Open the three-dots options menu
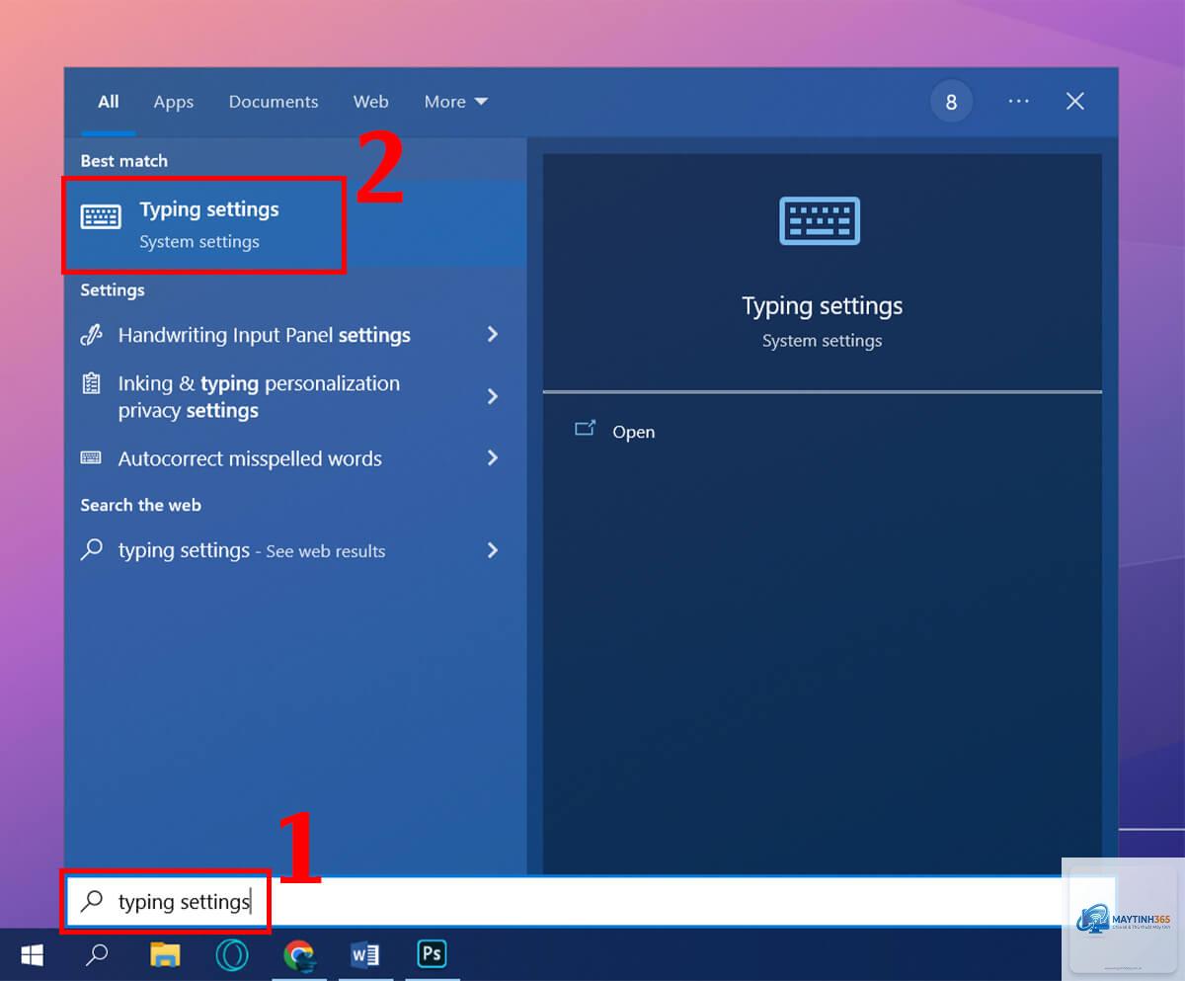The image size is (1185, 981). (x=1018, y=101)
